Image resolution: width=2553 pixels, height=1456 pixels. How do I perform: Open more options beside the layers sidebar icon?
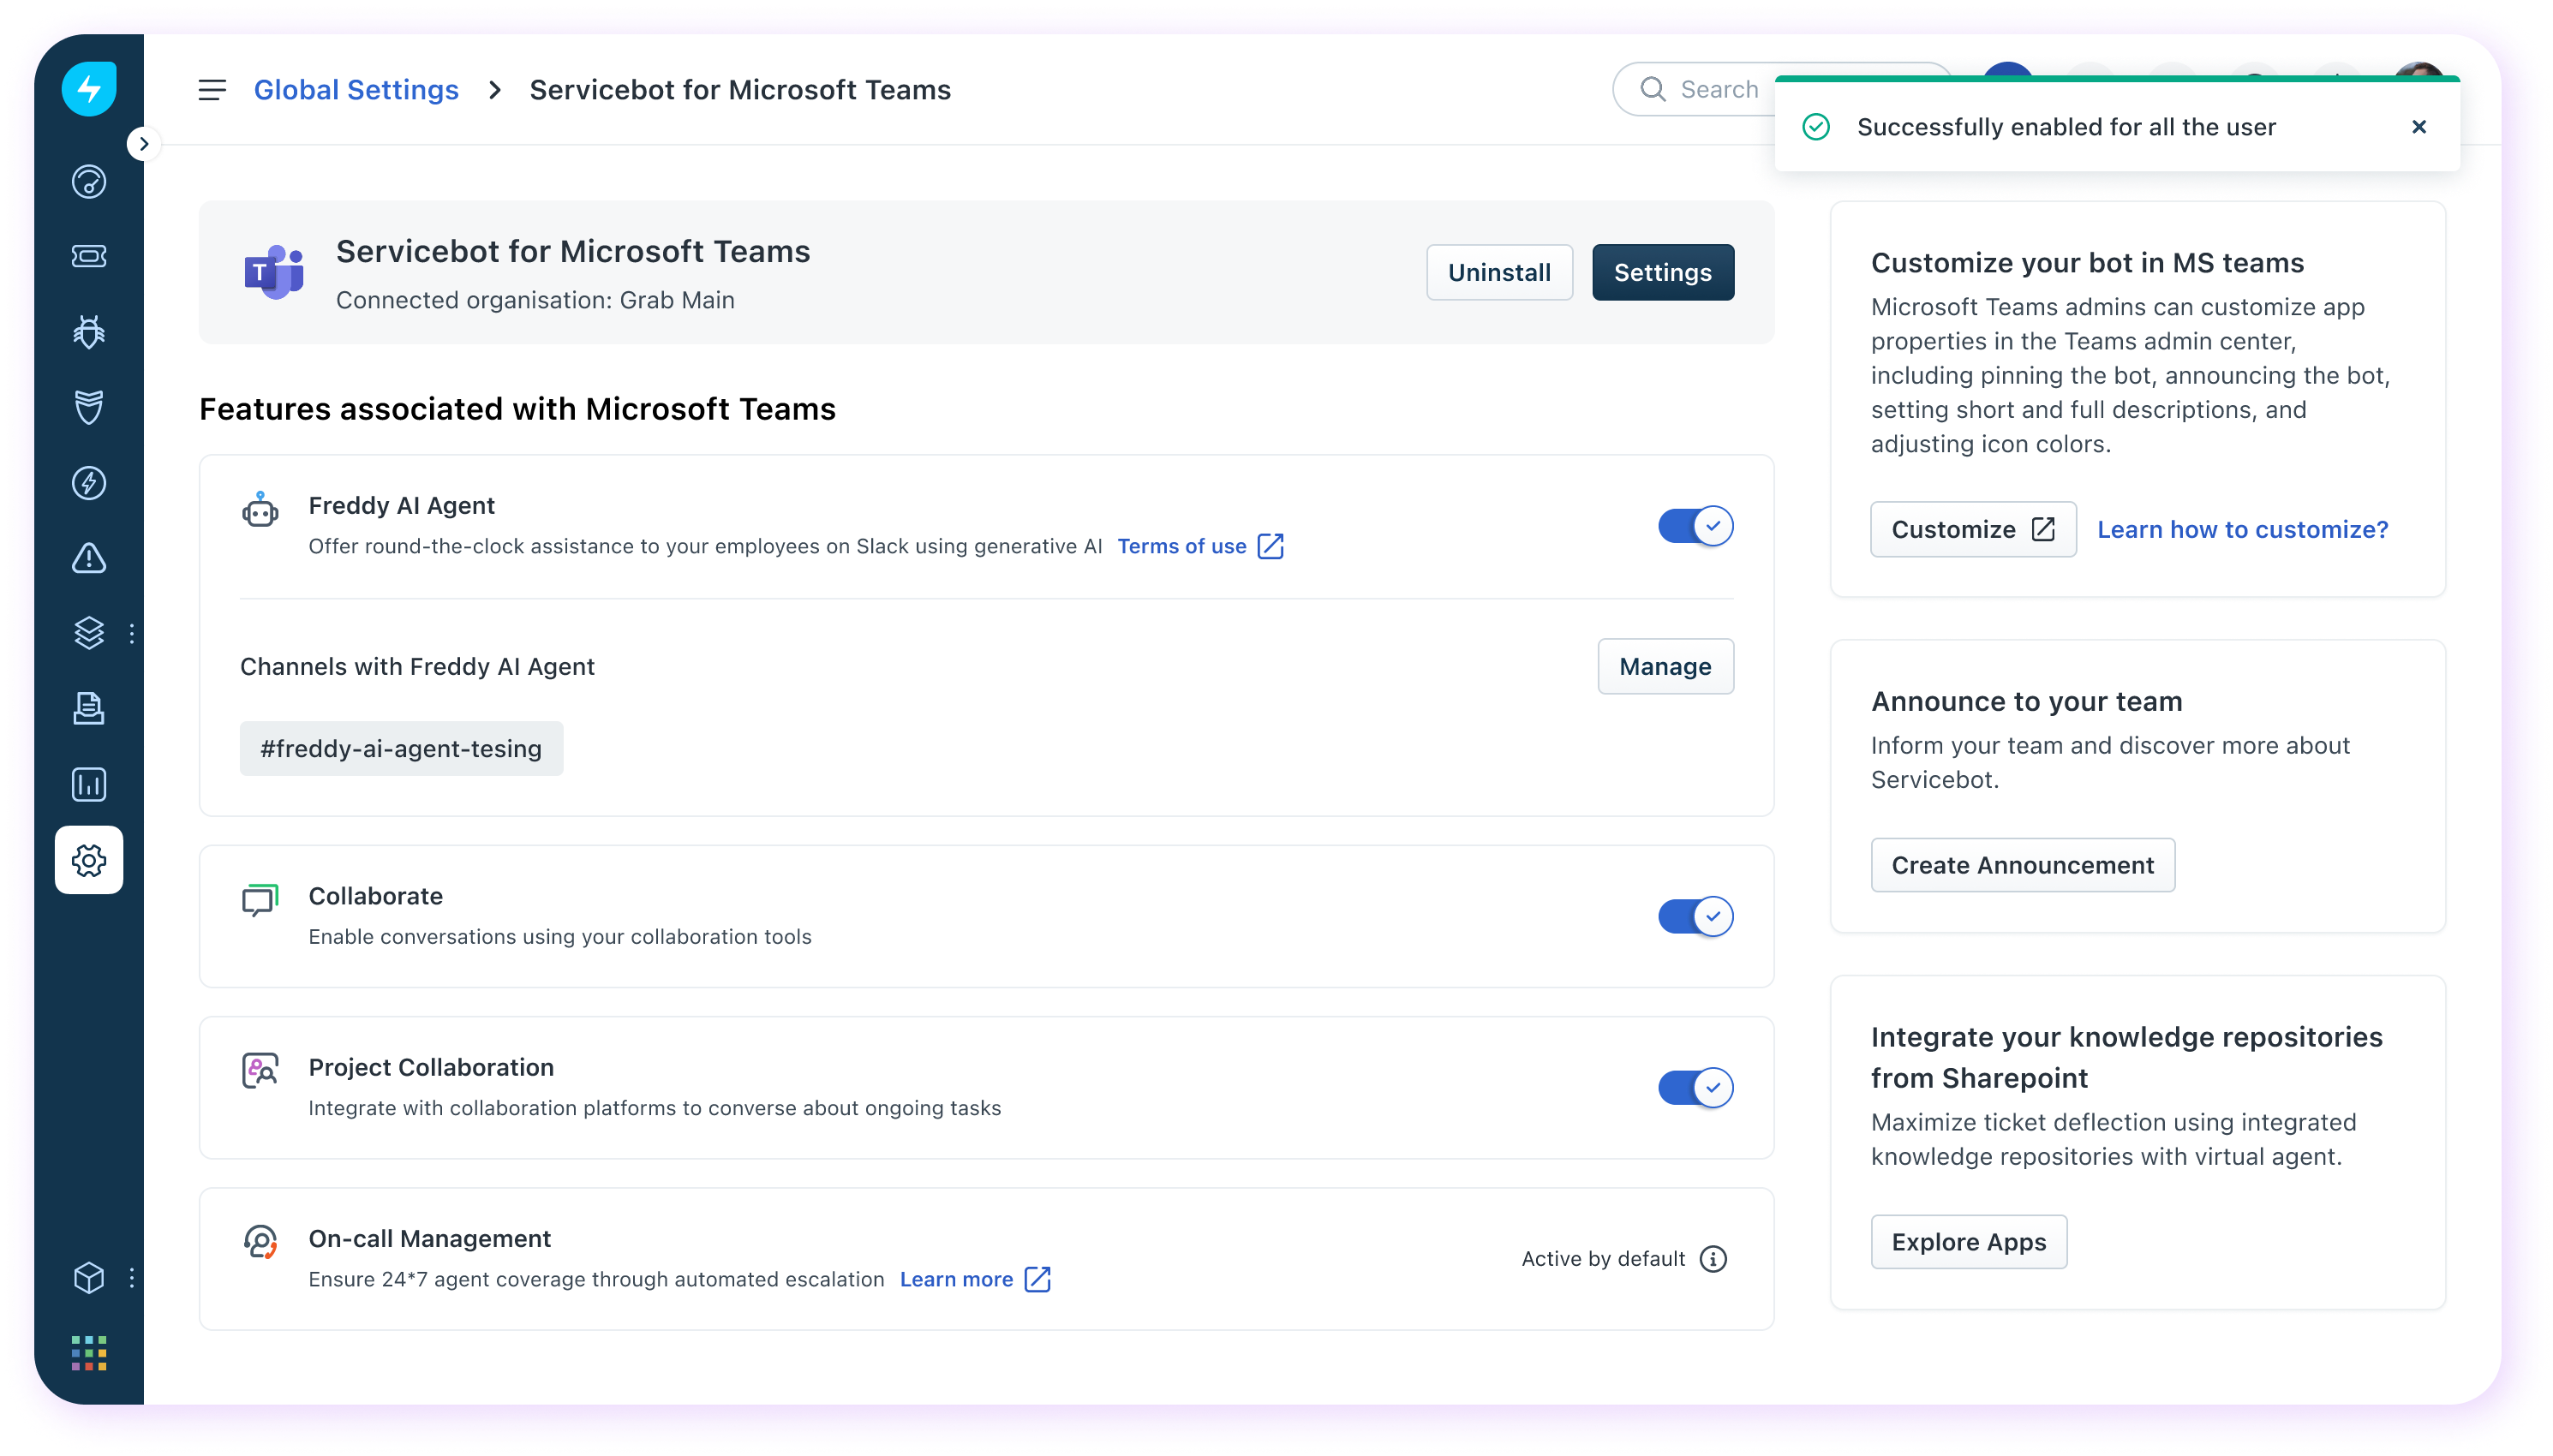(x=132, y=633)
